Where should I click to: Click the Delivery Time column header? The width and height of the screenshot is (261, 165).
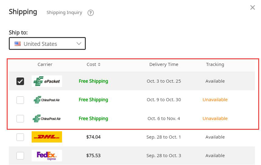164,64
